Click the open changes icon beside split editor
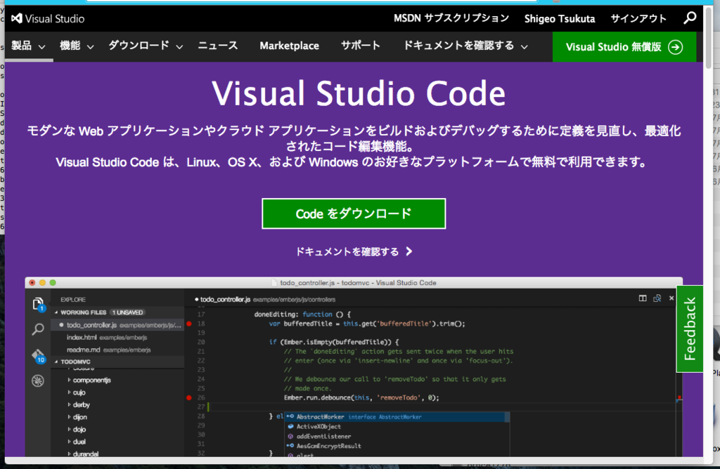 657,298
